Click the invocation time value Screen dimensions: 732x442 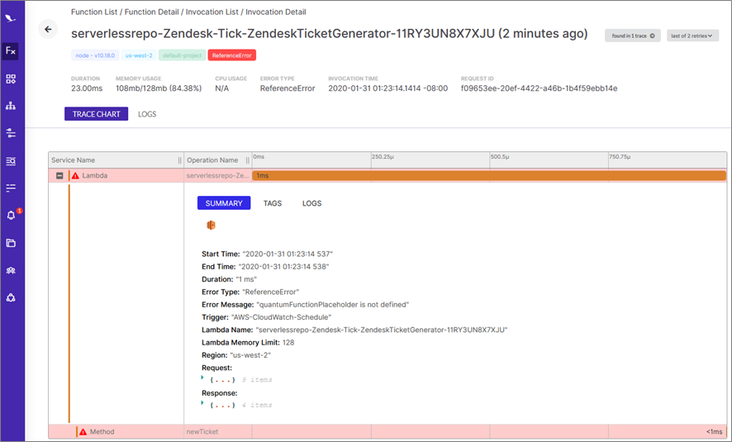pyautogui.click(x=387, y=88)
